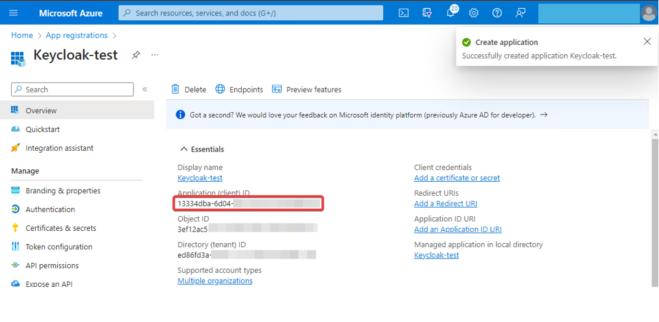Click Add an Application ID URI

pyautogui.click(x=458, y=230)
